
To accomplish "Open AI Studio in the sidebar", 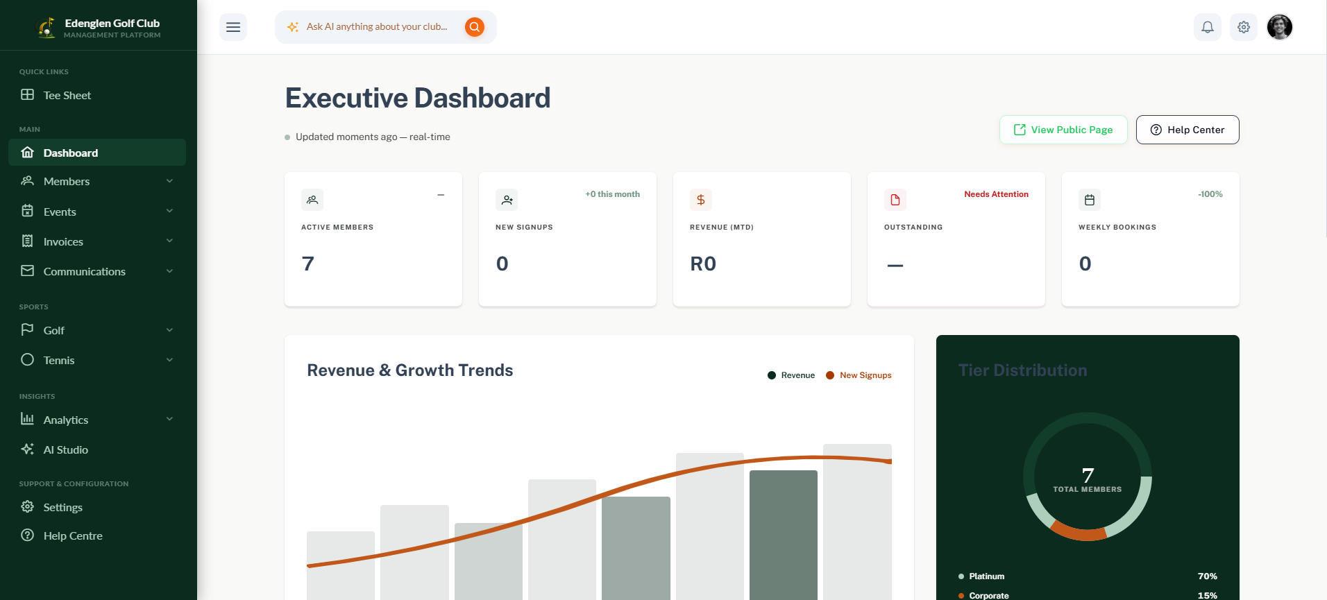I will coord(97,449).
